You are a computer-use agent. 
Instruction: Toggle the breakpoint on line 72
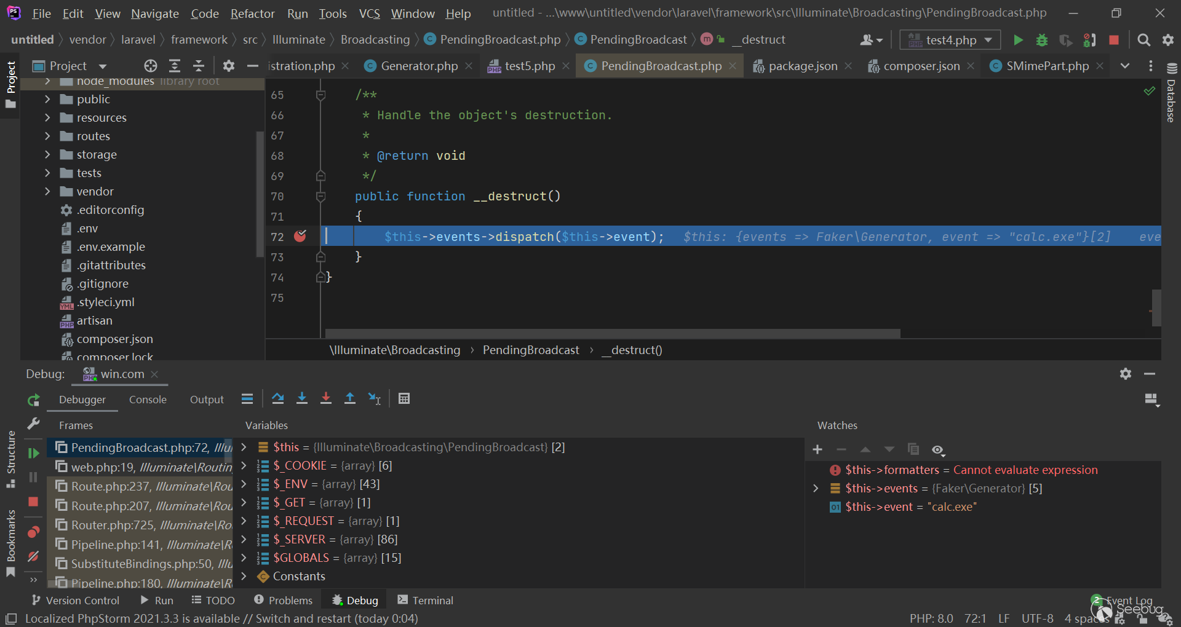click(x=300, y=237)
